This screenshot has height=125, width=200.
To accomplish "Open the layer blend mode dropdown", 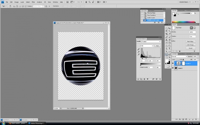I will (179, 57).
